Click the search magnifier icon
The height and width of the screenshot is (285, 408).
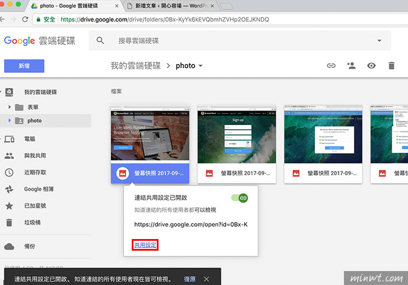[x=100, y=41]
